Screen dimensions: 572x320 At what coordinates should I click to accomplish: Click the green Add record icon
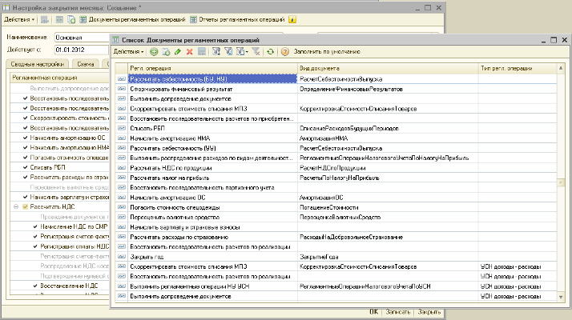(154, 51)
